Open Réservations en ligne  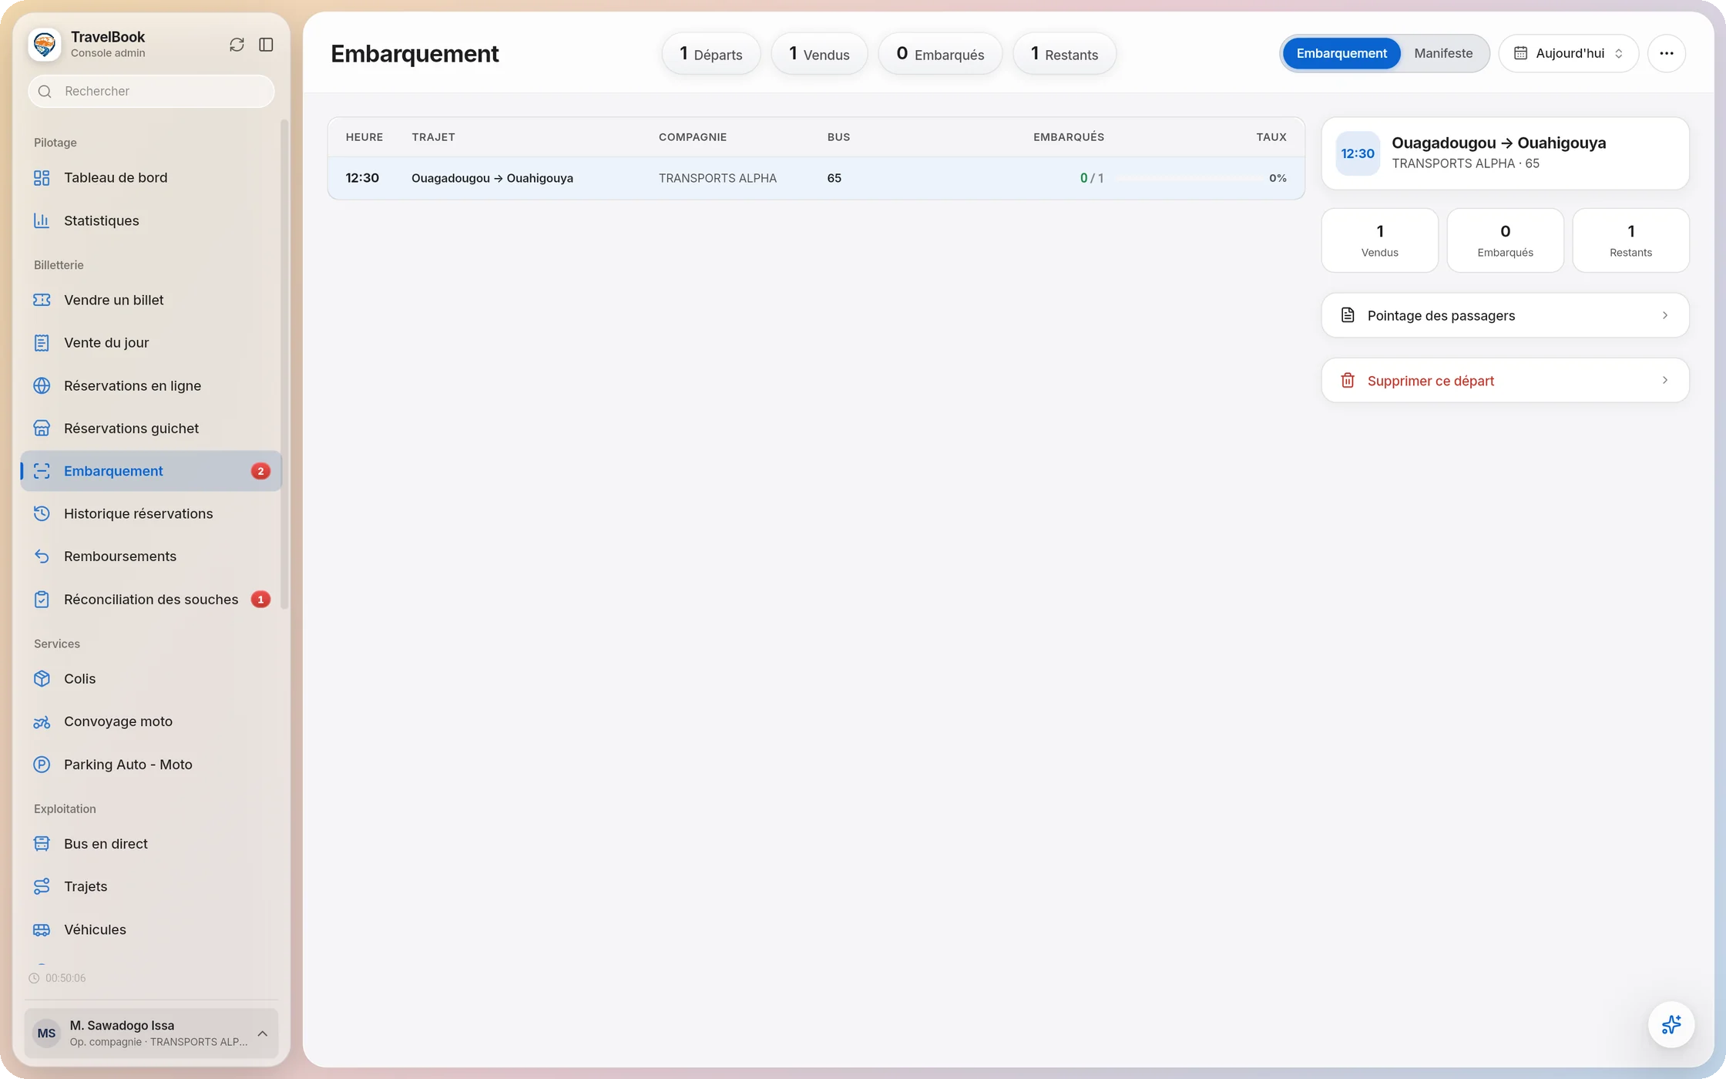tap(151, 385)
